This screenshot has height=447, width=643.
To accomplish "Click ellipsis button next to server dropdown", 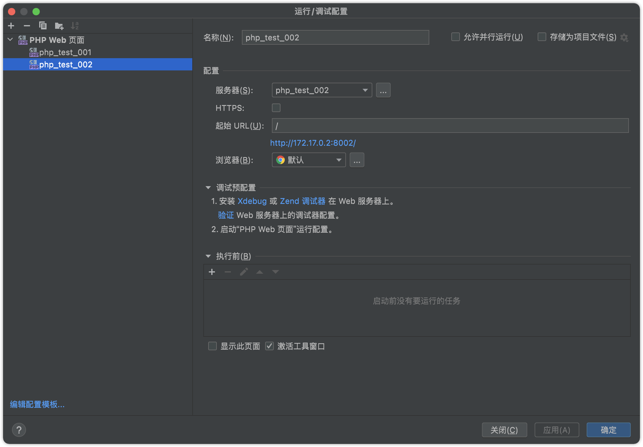I will 383,90.
